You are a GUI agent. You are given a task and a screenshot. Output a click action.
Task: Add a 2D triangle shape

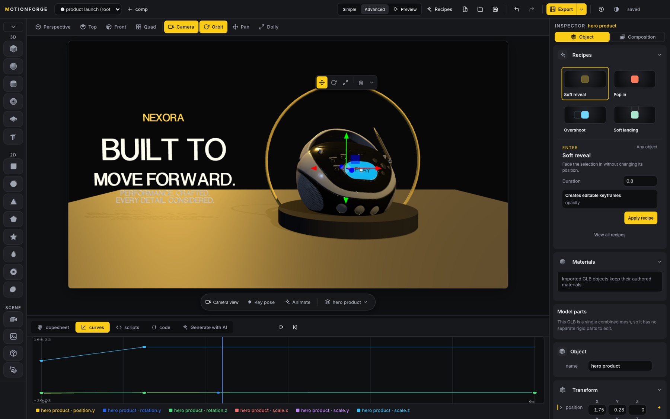(13, 201)
